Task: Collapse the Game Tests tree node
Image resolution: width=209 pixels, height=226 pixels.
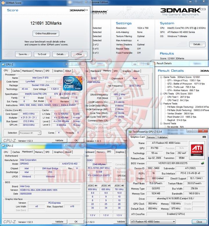Action: tap(161, 77)
